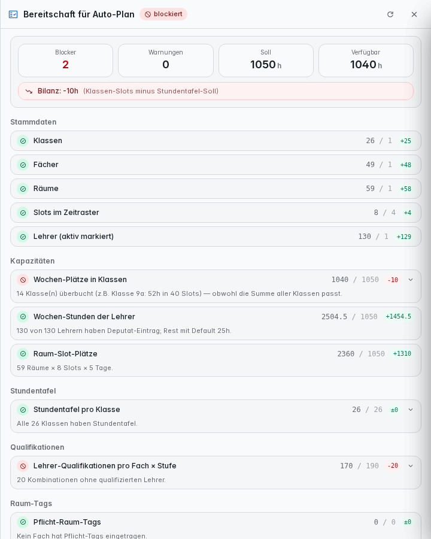The width and height of the screenshot is (431, 539).
Task: Click the Fächer row label
Action: click(45, 165)
